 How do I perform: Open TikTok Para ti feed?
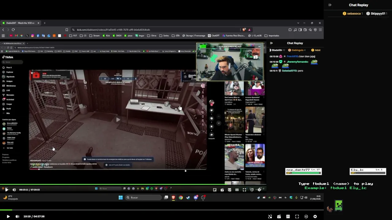click(7, 68)
